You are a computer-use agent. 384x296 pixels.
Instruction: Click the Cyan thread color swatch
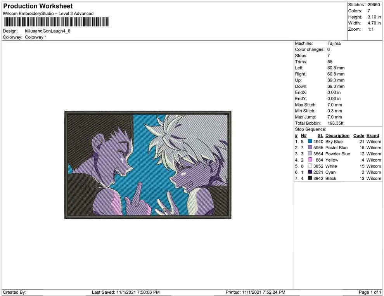tap(310, 172)
